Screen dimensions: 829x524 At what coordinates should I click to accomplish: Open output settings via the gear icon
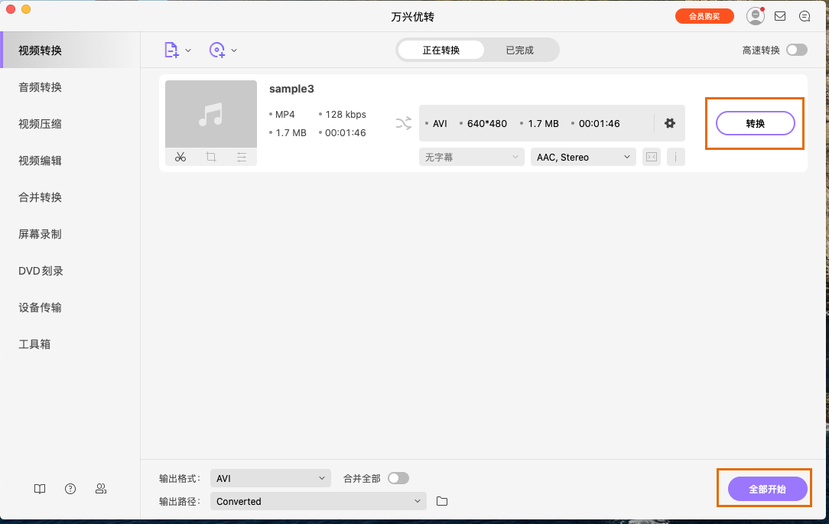coord(669,122)
